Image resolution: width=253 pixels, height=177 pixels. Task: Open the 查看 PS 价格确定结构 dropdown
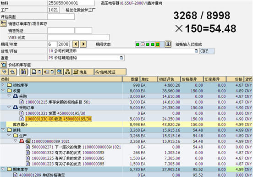pos(121,58)
